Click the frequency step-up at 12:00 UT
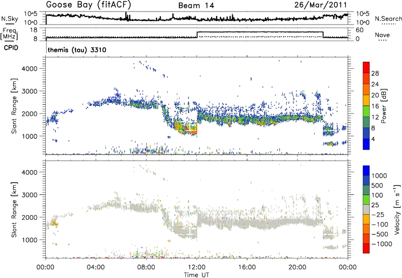 tap(197, 35)
